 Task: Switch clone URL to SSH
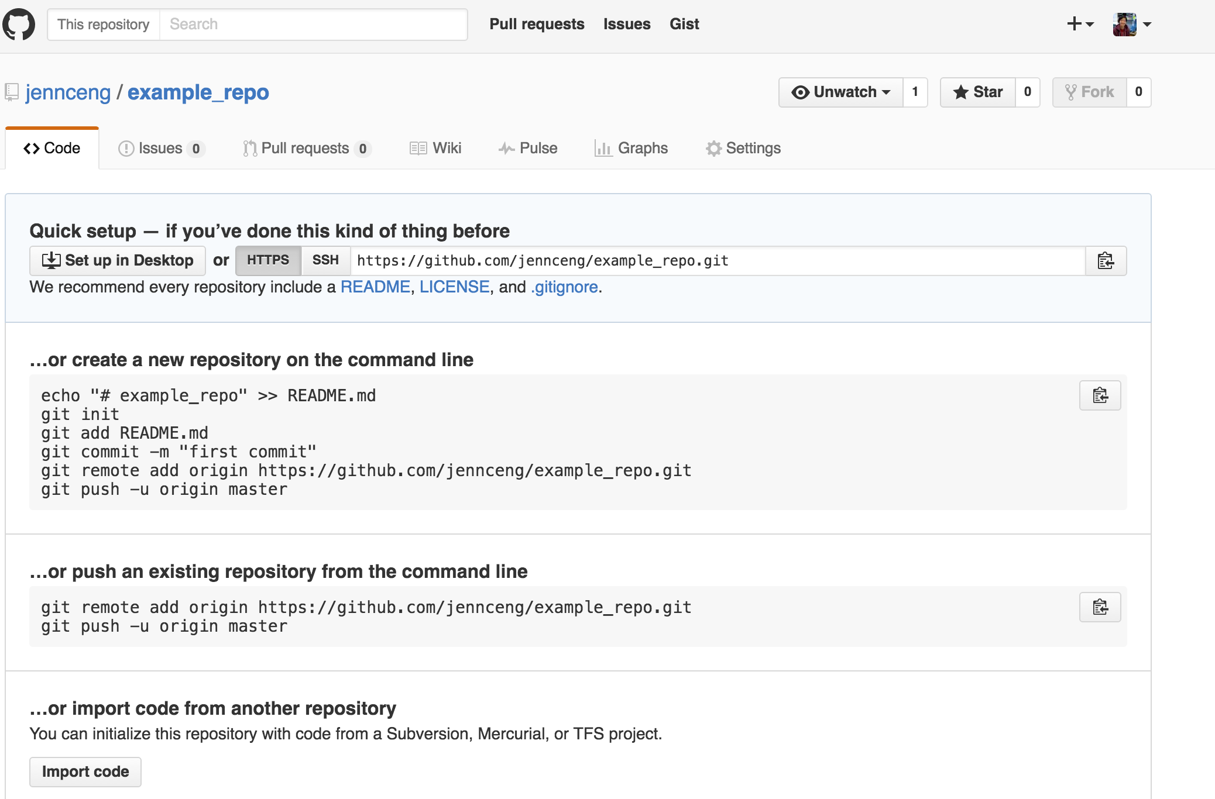(x=325, y=260)
